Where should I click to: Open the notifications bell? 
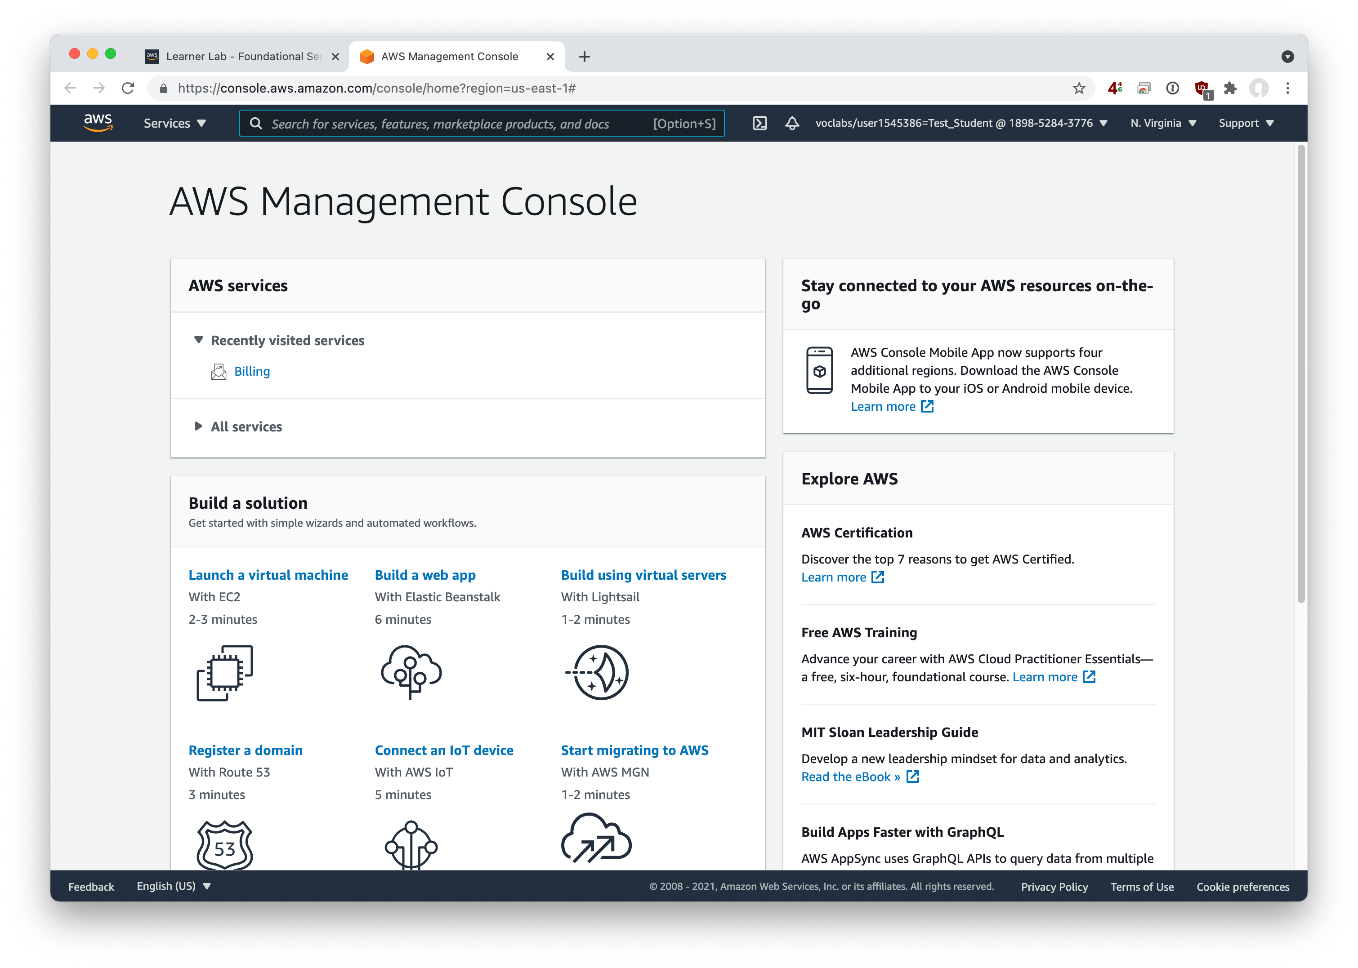click(792, 124)
